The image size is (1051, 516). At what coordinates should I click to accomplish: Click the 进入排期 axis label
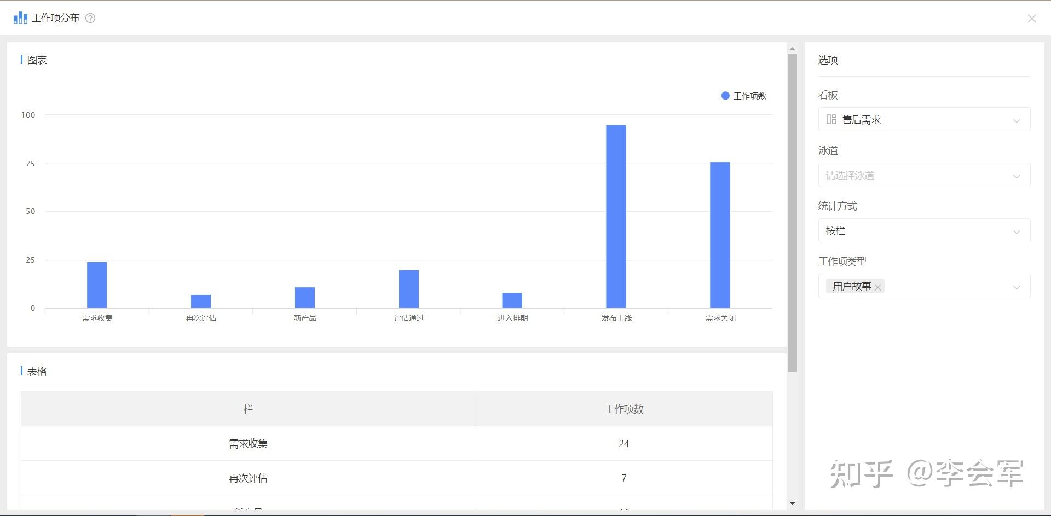[x=512, y=318]
